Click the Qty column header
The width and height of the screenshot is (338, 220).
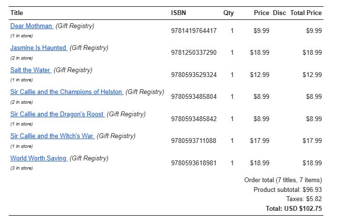[x=229, y=13]
